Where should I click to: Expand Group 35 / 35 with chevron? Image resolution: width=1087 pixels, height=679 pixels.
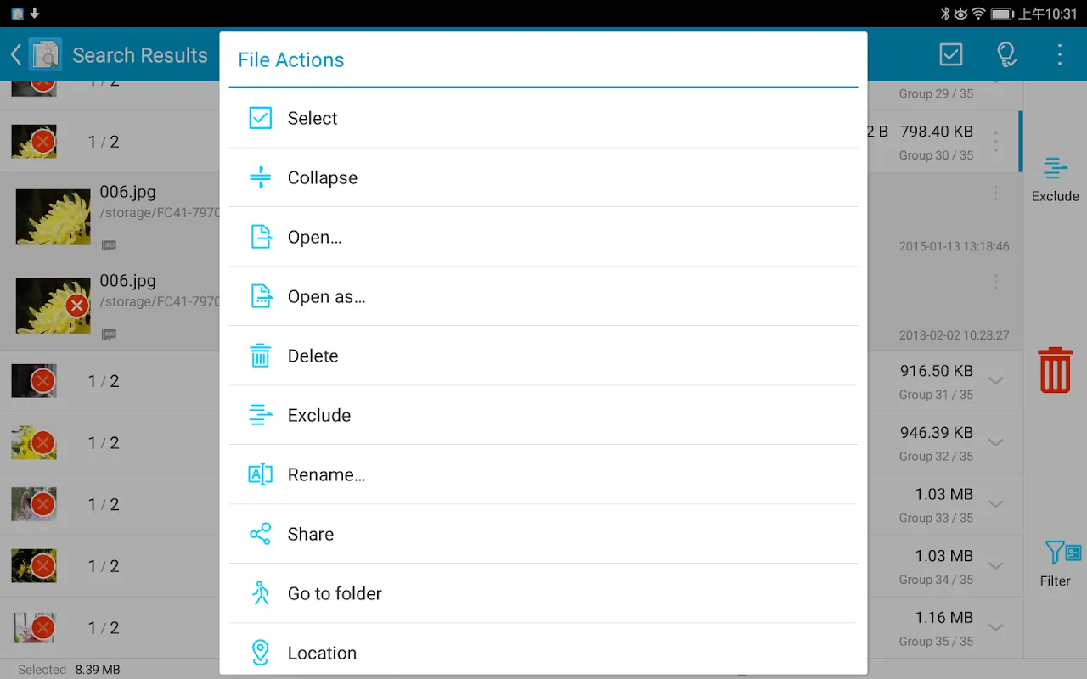click(996, 628)
